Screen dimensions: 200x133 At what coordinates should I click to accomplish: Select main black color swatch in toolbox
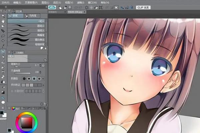(x=2, y=113)
